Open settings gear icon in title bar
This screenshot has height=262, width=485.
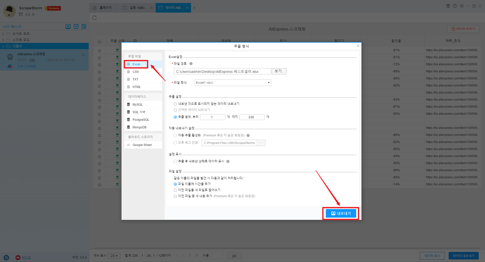[x=462, y=6]
